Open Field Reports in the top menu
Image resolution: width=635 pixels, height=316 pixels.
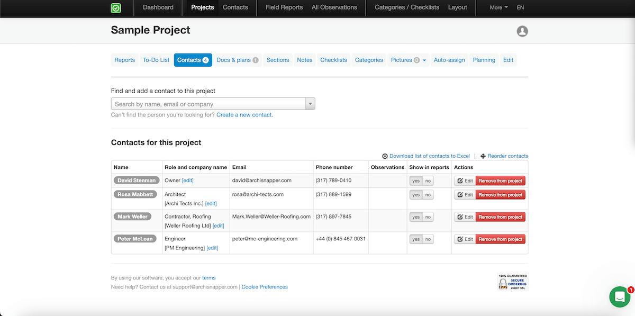pos(284,7)
